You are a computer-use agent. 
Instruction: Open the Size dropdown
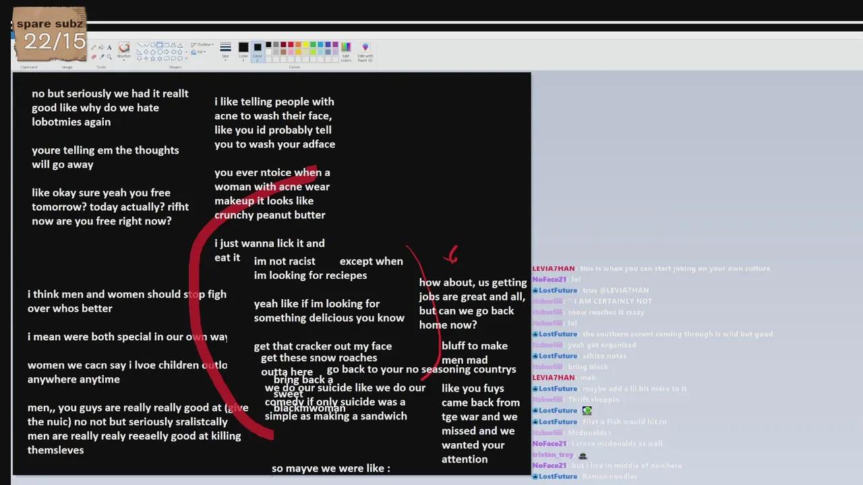pyautogui.click(x=225, y=51)
